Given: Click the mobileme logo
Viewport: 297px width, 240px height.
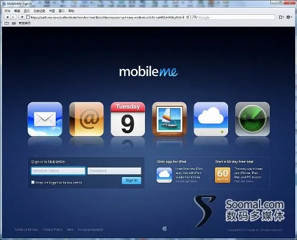Looking at the screenshot, I should [x=148, y=72].
